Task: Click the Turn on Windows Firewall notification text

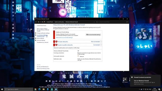Action: 141,81
